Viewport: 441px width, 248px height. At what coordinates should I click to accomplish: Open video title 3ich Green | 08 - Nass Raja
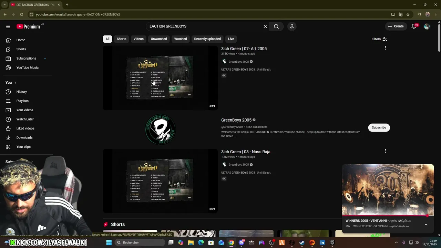tap(246, 152)
